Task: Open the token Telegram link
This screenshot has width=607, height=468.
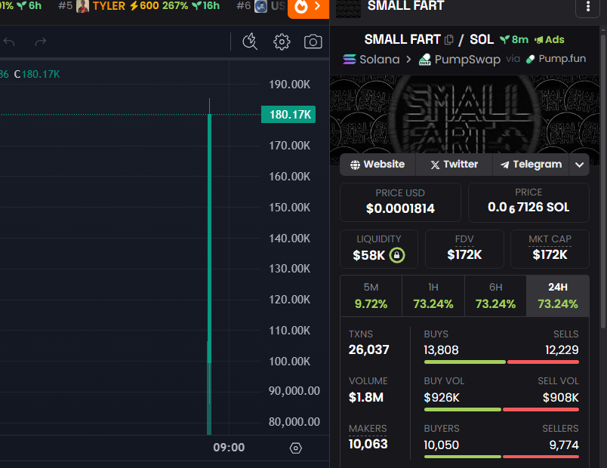Action: coord(531,165)
